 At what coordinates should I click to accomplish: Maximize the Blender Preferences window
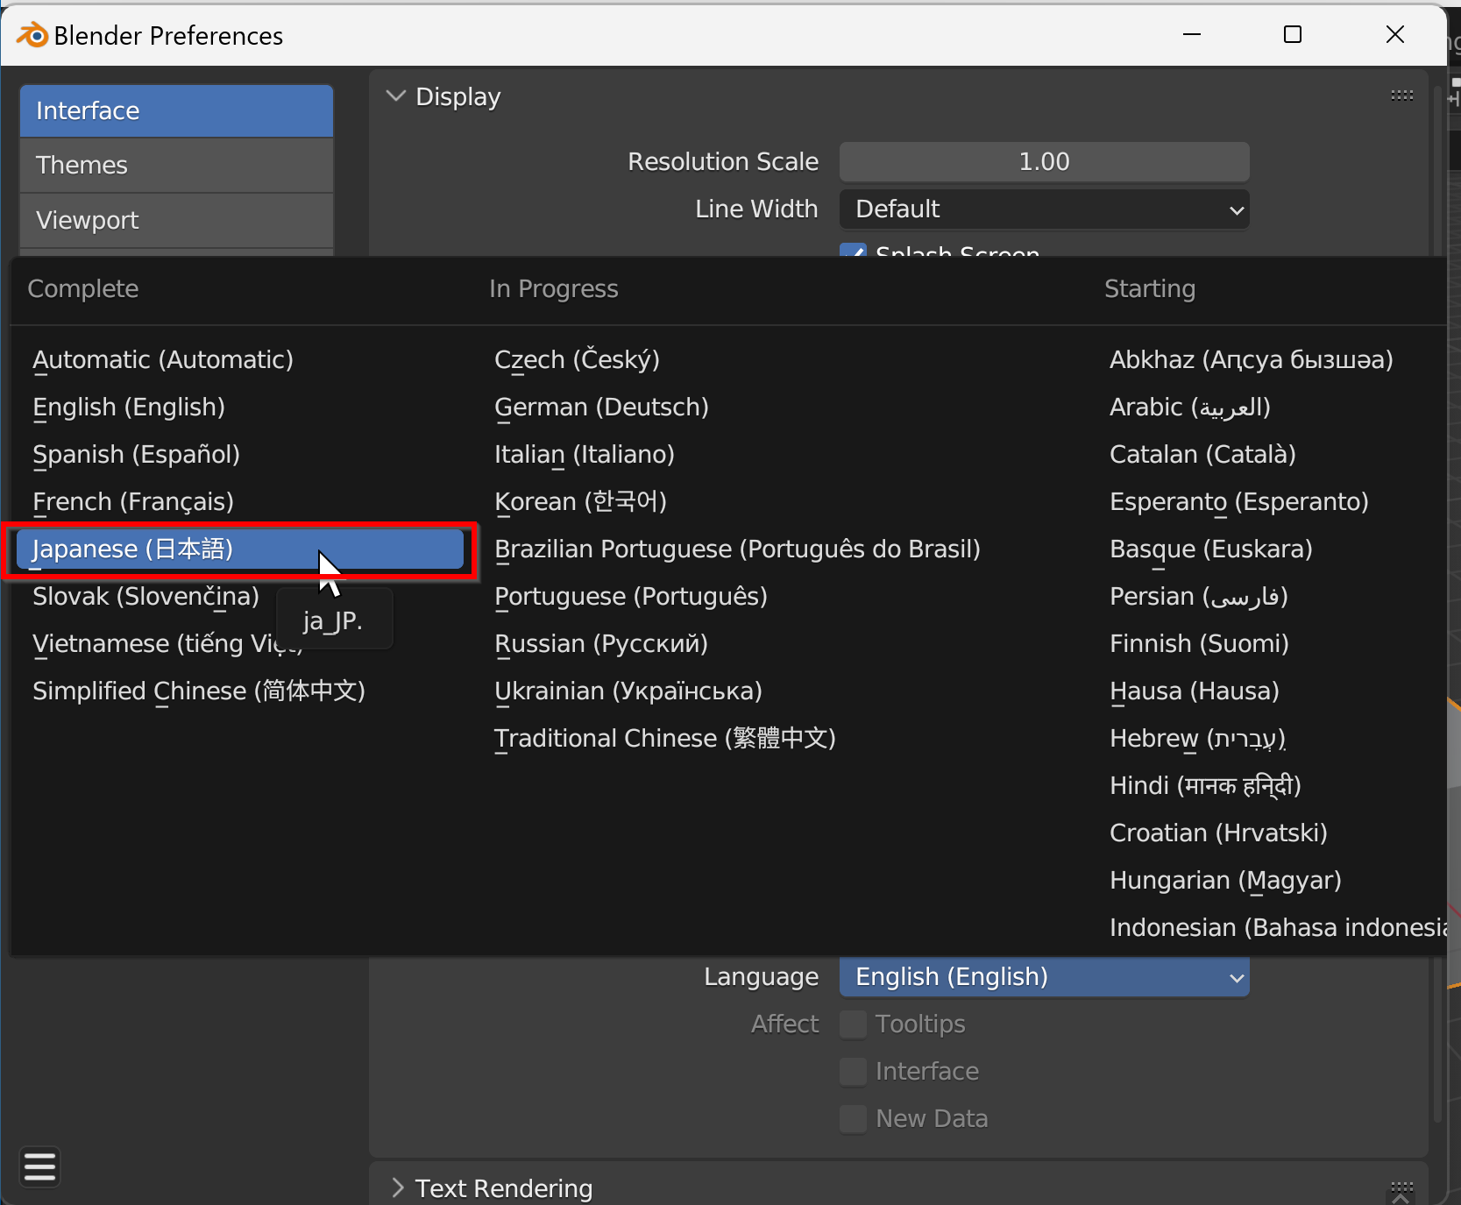(1293, 34)
